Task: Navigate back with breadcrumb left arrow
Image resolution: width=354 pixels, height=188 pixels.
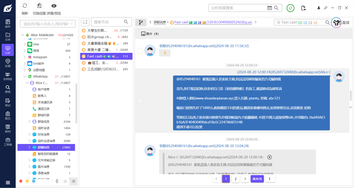Action: 150,22
